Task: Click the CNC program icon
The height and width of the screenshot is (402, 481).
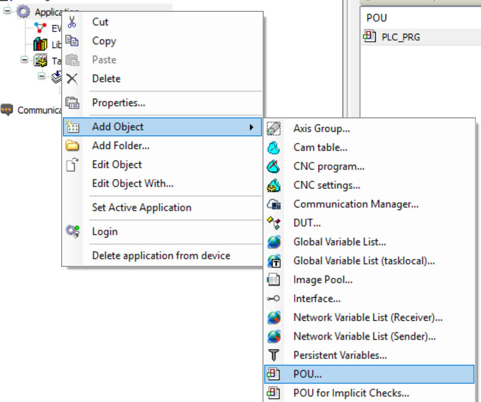Action: tap(274, 167)
